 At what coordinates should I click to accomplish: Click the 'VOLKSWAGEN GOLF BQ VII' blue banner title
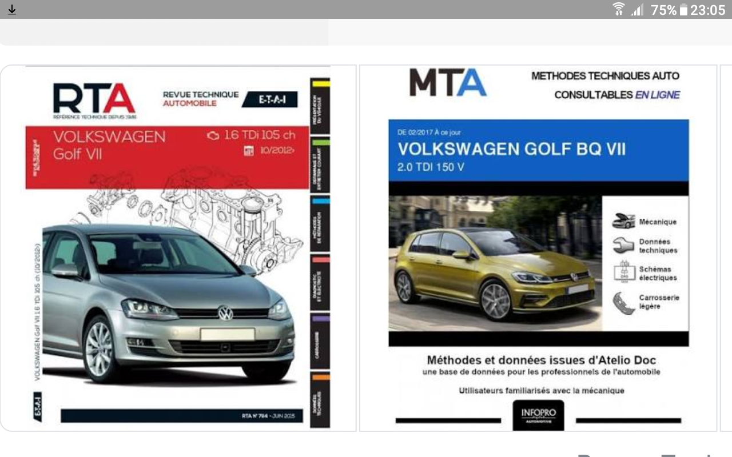[512, 149]
